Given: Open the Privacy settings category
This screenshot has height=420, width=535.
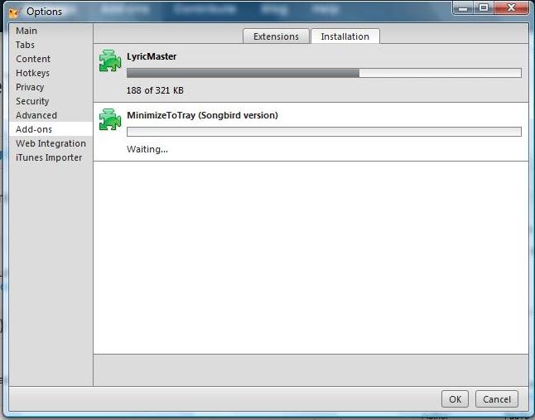Looking at the screenshot, I should click(30, 87).
